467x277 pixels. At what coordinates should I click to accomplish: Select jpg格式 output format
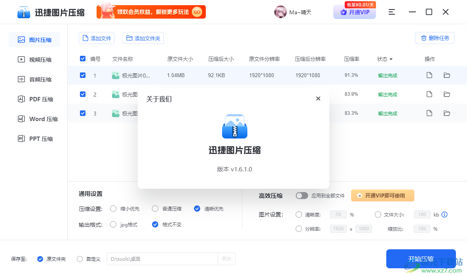point(113,224)
